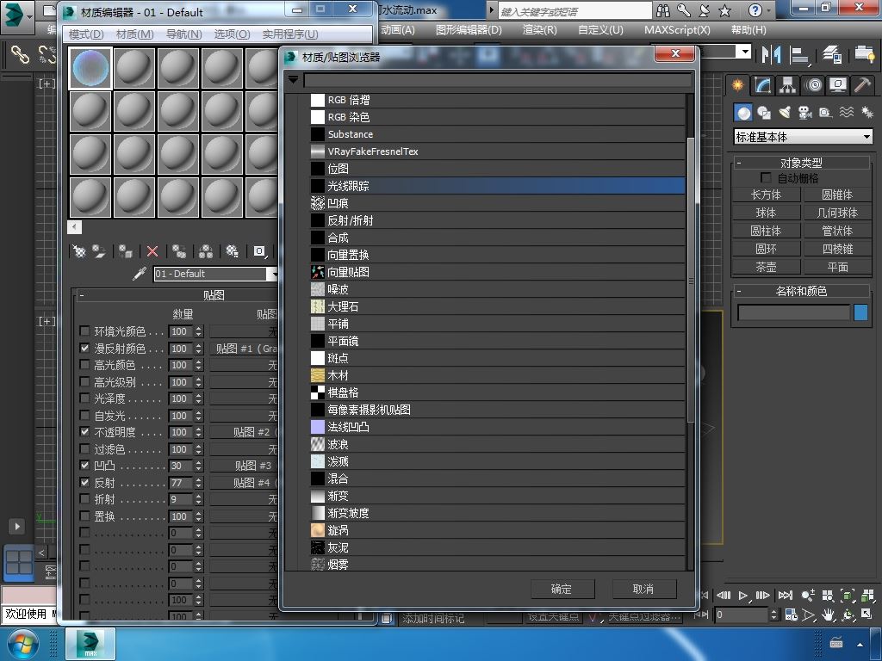882x661 pixels.
Task: Select the Helpers tape-measure icon
Action: (x=825, y=113)
